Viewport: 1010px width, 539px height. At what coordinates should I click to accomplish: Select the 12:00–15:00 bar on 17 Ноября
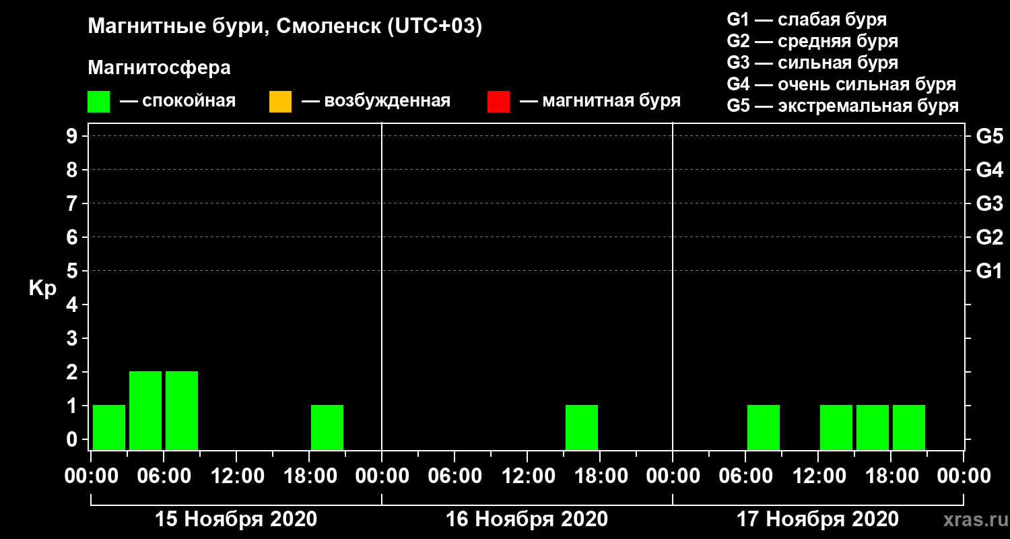point(836,427)
